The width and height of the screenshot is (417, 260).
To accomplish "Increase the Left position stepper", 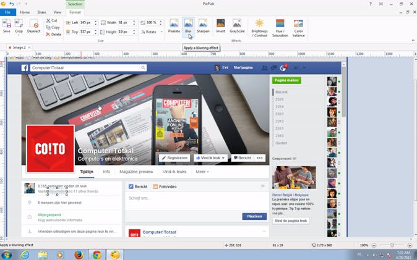I will coord(96,21).
